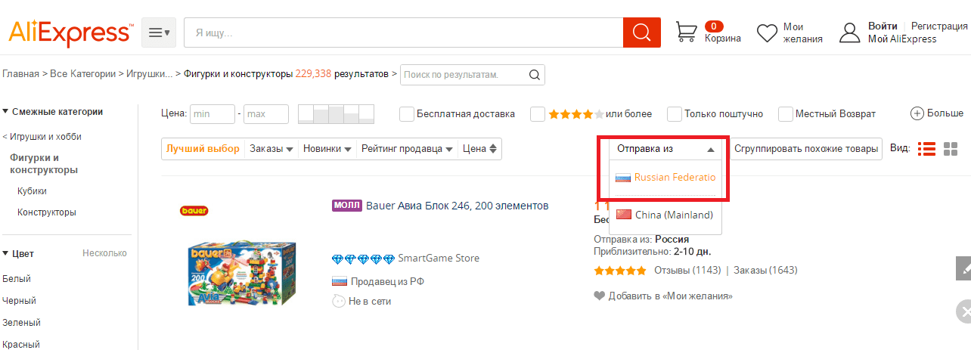Open the Bauer Авиа Блок product link
This screenshot has width=971, height=350.
[x=457, y=206]
